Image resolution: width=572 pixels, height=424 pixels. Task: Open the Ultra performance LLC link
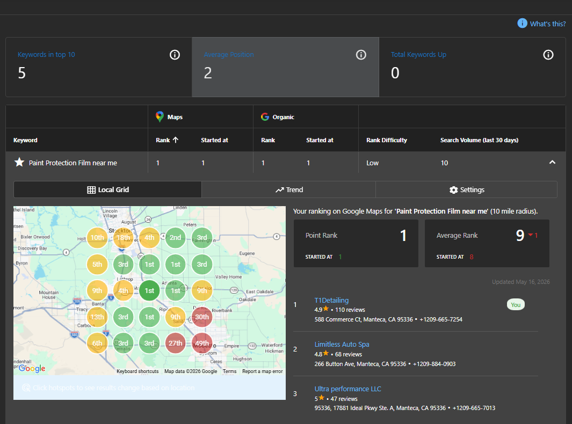[x=347, y=389]
